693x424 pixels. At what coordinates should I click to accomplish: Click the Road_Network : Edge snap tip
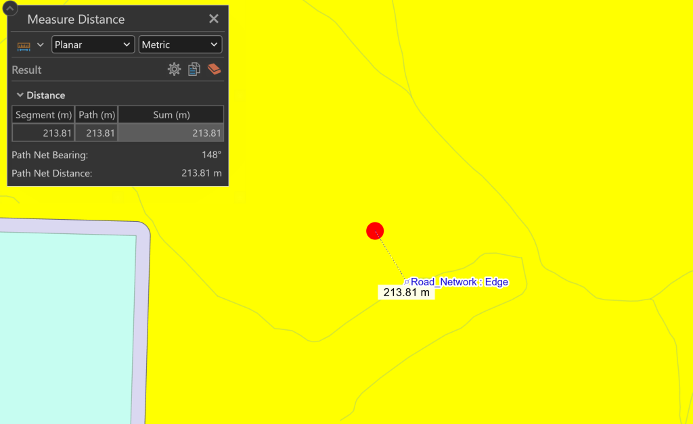(460, 282)
